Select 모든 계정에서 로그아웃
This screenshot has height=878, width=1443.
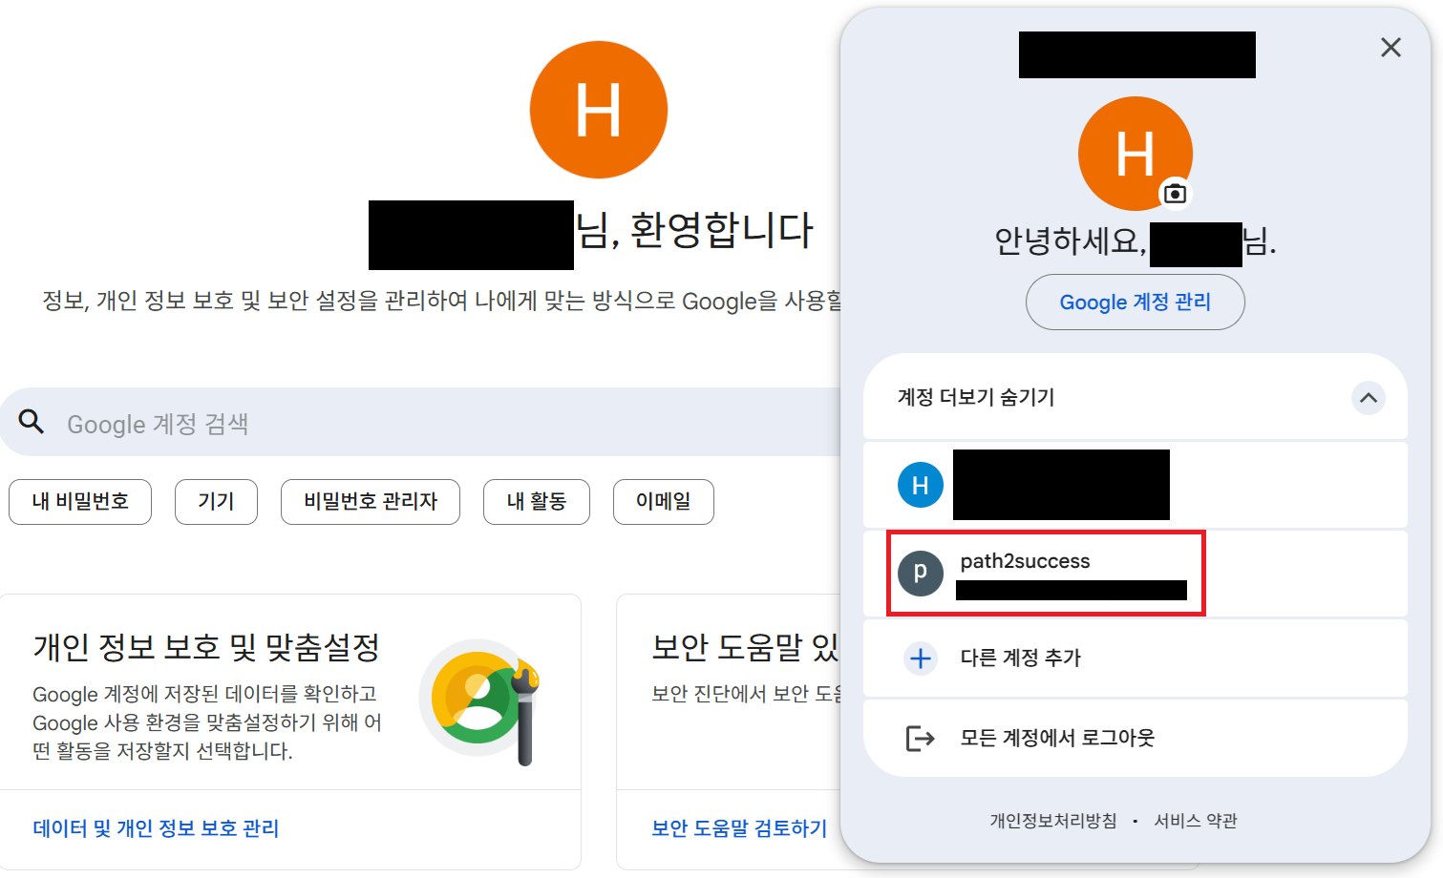(1135, 738)
